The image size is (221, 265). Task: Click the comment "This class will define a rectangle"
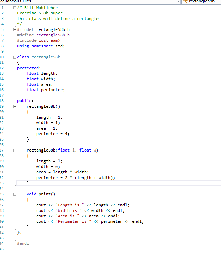click(58, 19)
